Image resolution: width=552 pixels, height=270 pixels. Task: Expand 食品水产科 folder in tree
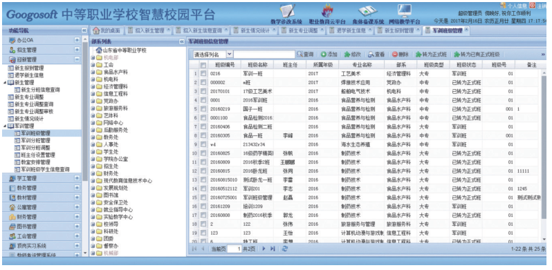93,72
